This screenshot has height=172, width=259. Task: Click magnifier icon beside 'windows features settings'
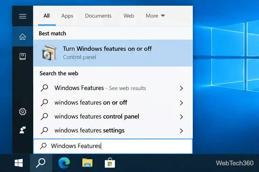click(44, 130)
